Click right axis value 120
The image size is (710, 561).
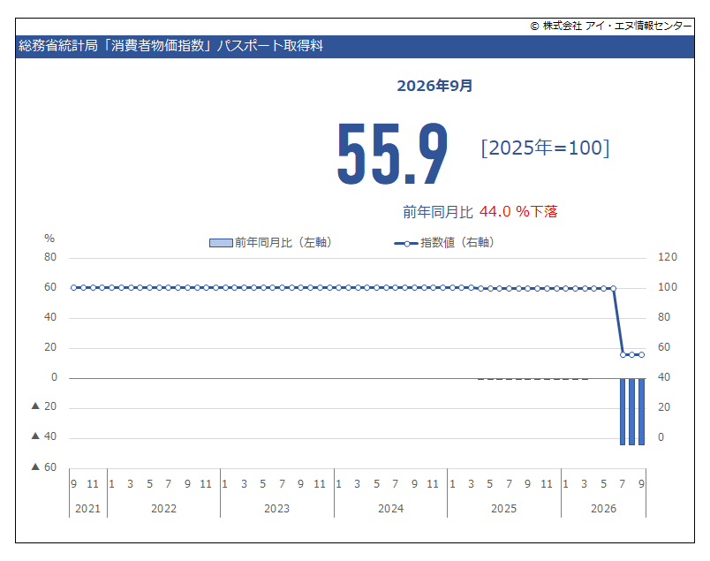click(667, 257)
